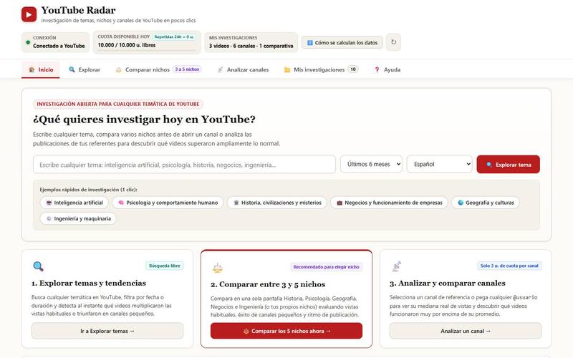Focus the topic search input field
Viewport: 573px width, 358px height.
[x=184, y=165]
